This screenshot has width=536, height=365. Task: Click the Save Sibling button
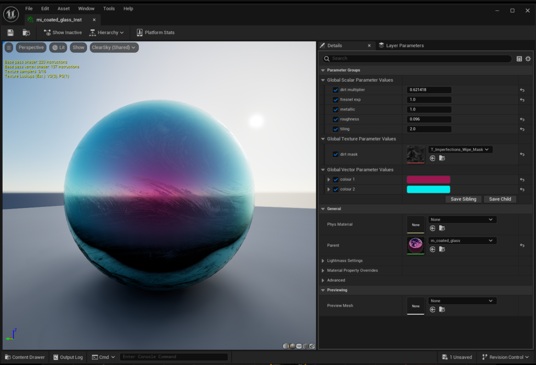(463, 199)
